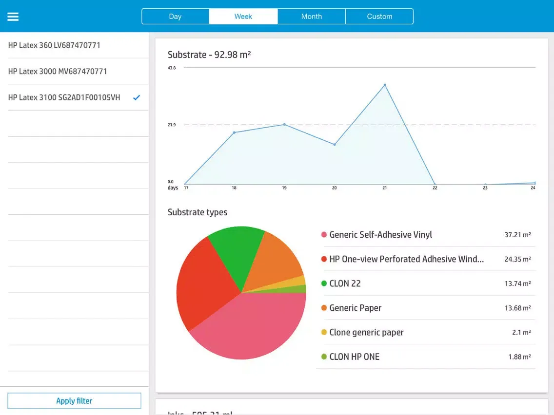
Task: Uncheck HP Latex 3100 checkmark
Action: click(x=137, y=97)
